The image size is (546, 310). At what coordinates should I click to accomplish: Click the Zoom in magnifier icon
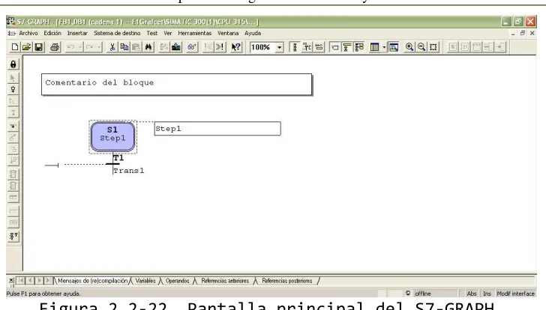click(409, 47)
